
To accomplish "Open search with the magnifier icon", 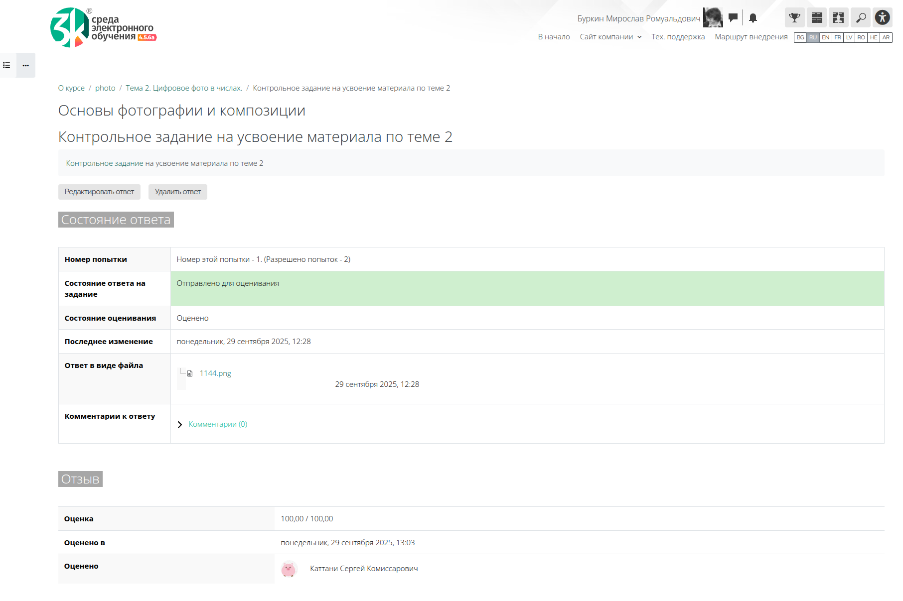I will [x=861, y=18].
